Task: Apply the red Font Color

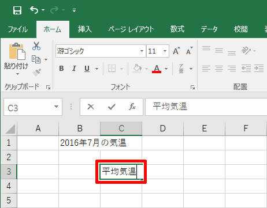Action: (x=157, y=69)
